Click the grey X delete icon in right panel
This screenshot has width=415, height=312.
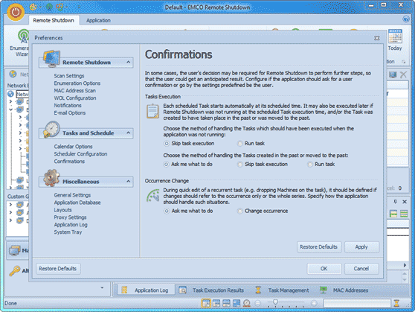(403, 74)
